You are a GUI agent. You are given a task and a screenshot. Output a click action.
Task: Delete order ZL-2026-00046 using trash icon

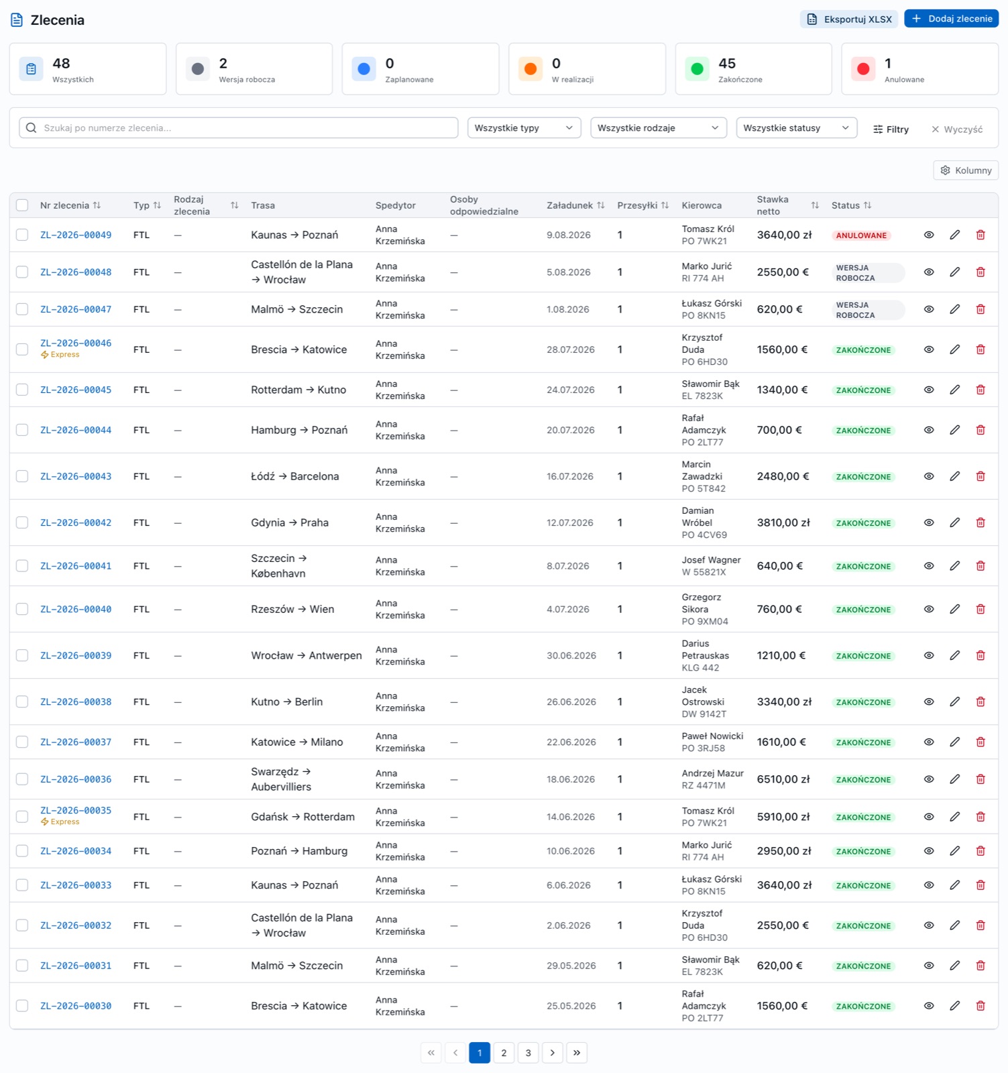coord(981,349)
